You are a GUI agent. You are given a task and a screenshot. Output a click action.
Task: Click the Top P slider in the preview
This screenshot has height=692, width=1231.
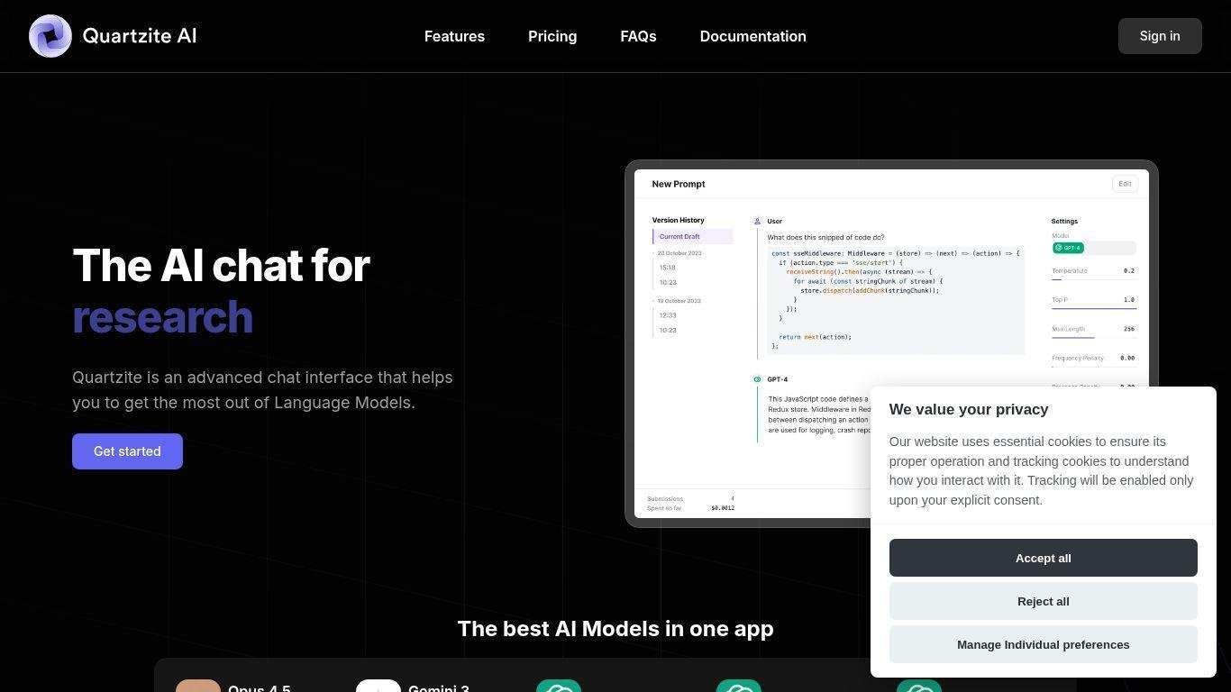(1093, 308)
